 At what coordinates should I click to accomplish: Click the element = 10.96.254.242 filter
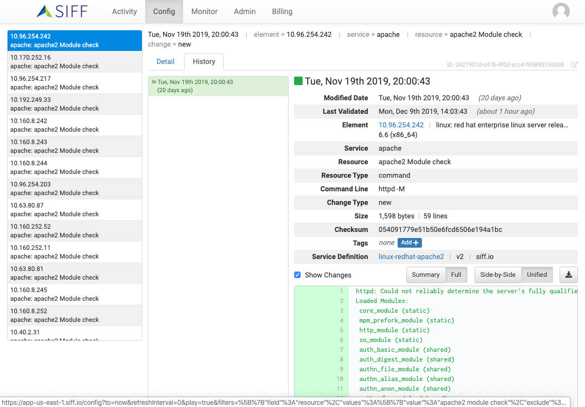(292, 34)
